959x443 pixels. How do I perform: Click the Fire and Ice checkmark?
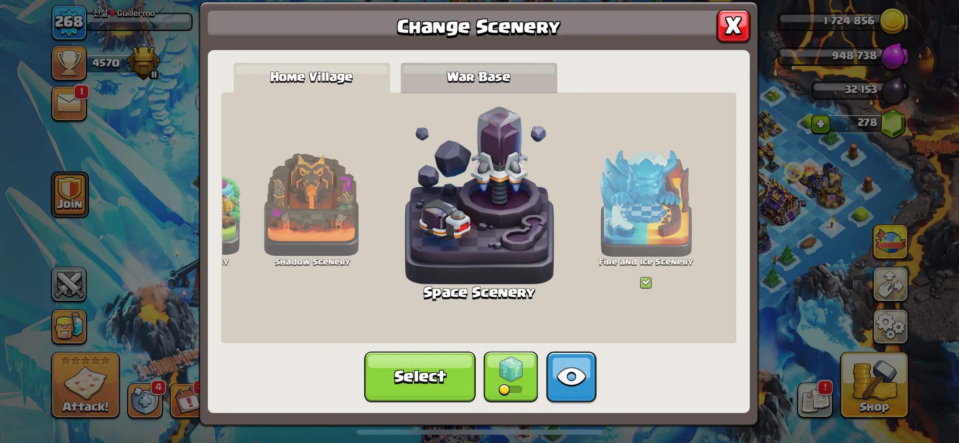[646, 283]
